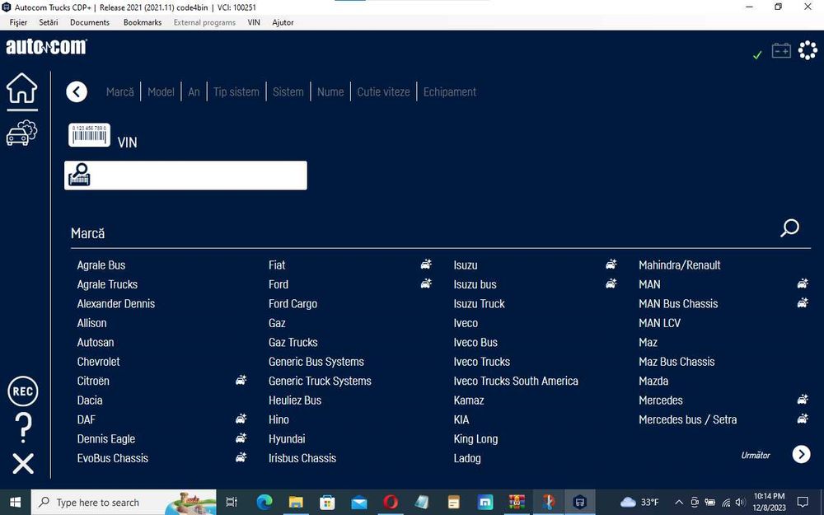Pick Generic Bus Systems
This screenshot has height=515, width=824.
click(316, 362)
